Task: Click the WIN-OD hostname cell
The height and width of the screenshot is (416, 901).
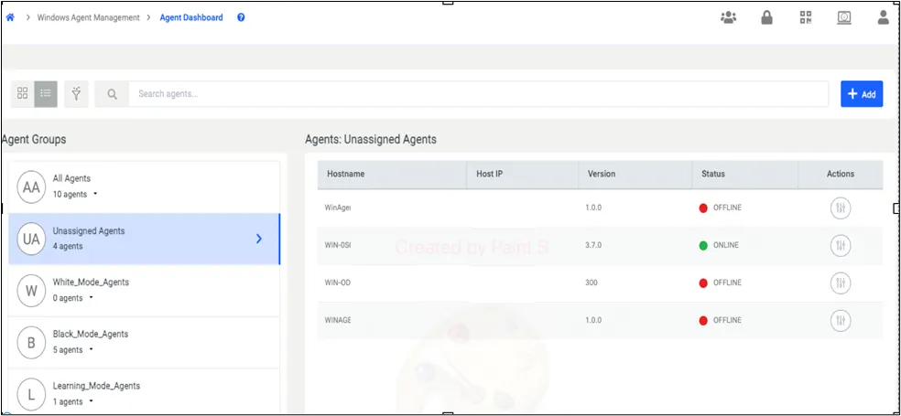Action: [337, 283]
